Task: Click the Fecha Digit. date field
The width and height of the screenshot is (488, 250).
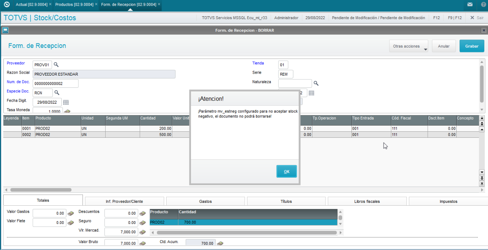Action: coord(48,102)
